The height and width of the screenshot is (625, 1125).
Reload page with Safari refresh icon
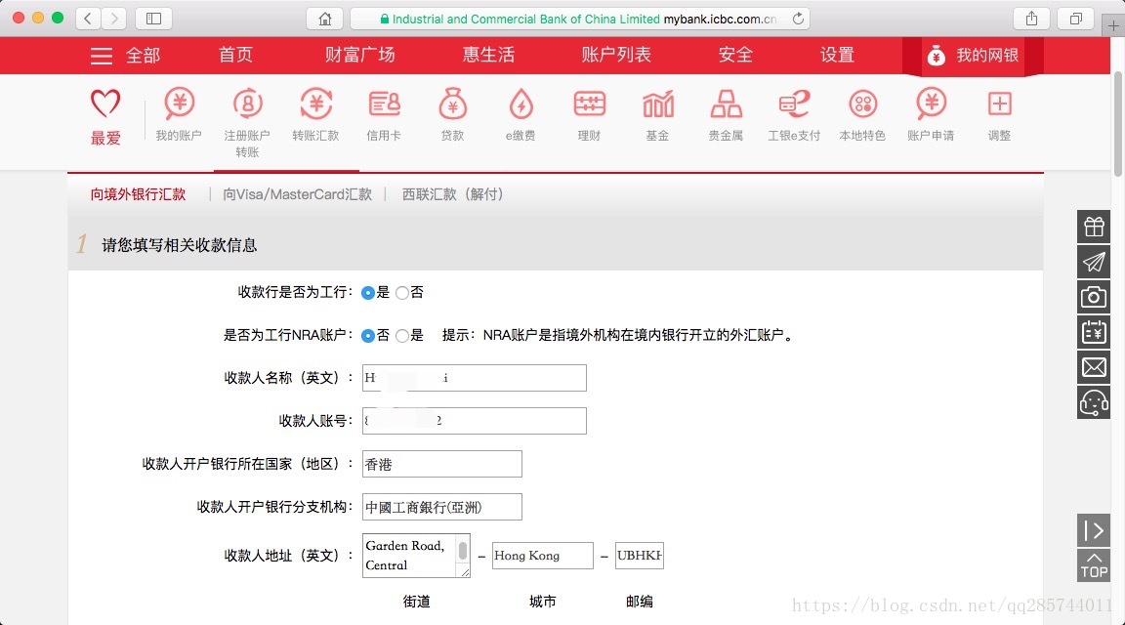pos(798,19)
